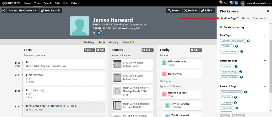Open the Wyatt Harward family card

point(182,115)
